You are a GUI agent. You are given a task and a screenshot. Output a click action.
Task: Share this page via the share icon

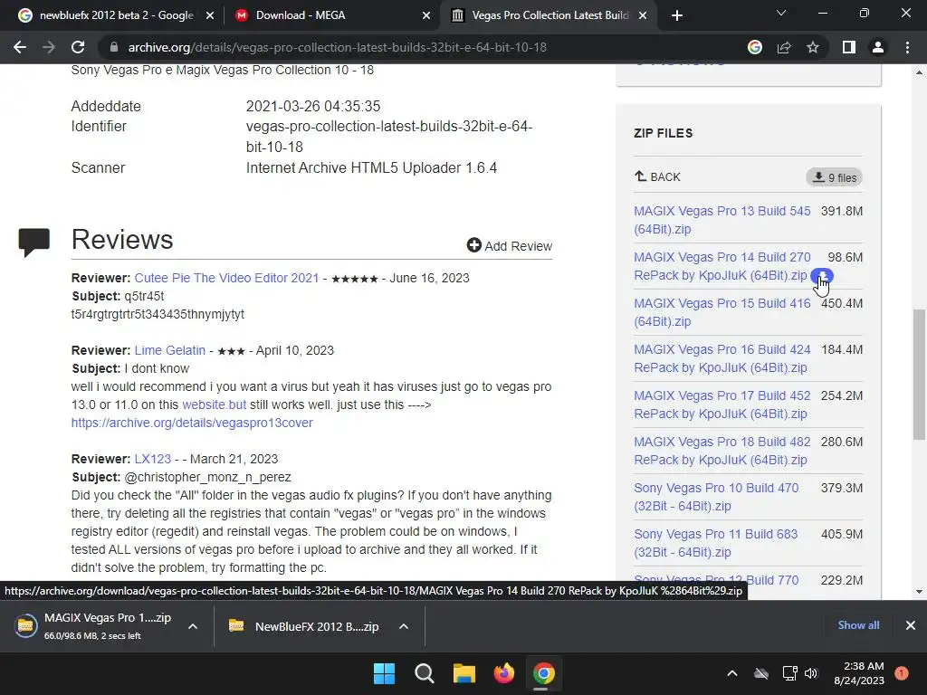click(x=784, y=47)
